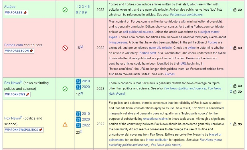Click the chain-link icon in Forbes.com contributors row

click(240, 48)
